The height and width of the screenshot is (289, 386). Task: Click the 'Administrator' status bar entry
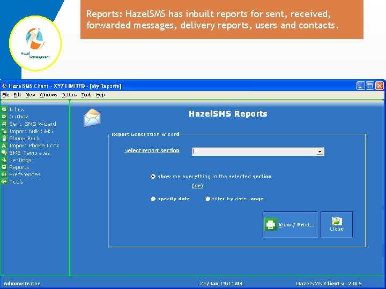pyautogui.click(x=22, y=283)
